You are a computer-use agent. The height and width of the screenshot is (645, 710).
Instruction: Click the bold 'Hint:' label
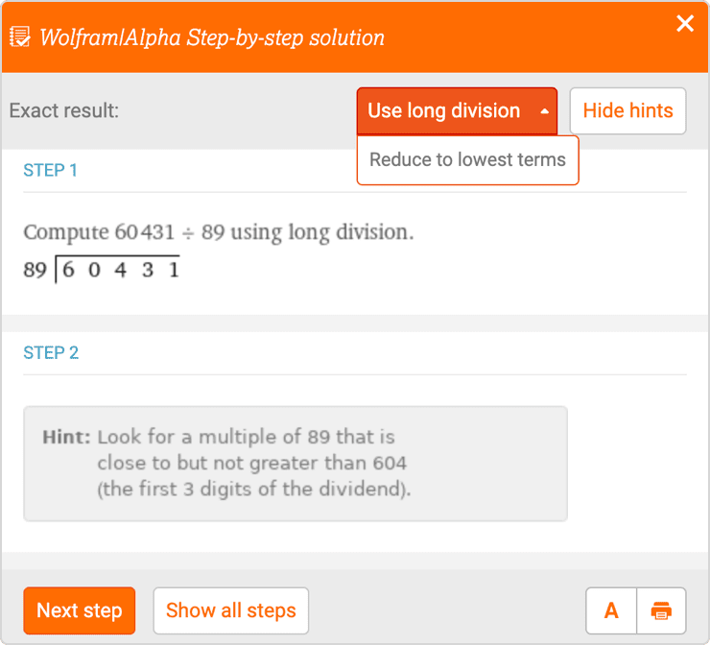(66, 438)
